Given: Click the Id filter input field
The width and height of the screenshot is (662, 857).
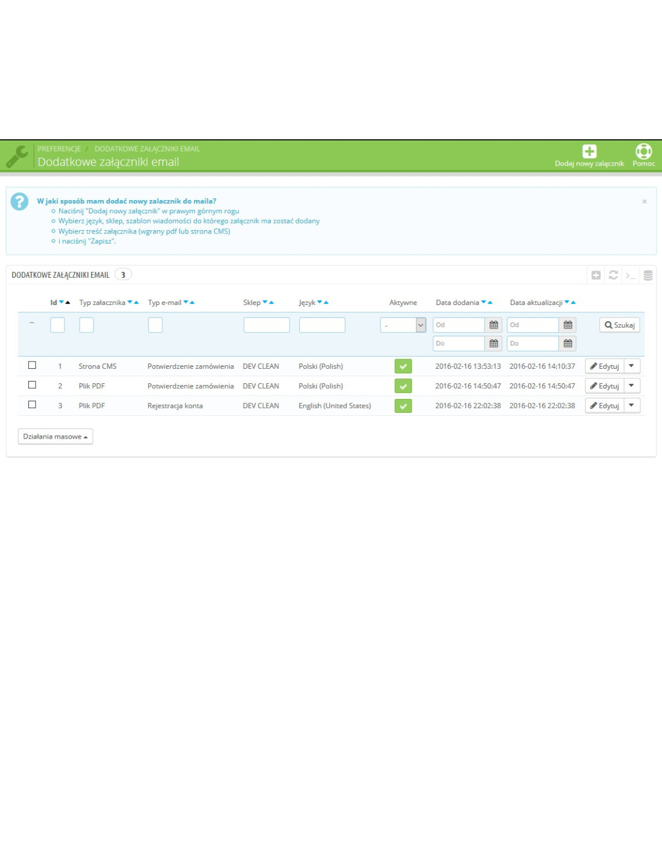Looking at the screenshot, I should tap(58, 325).
